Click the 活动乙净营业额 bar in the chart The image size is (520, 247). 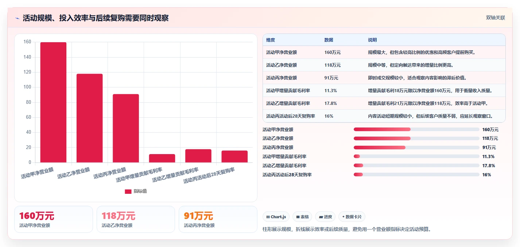[x=89, y=118]
